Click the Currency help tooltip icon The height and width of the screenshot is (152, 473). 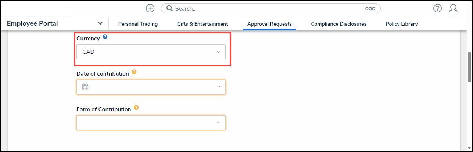105,37
